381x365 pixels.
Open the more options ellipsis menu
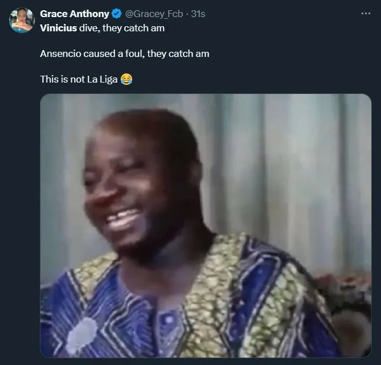click(x=366, y=14)
